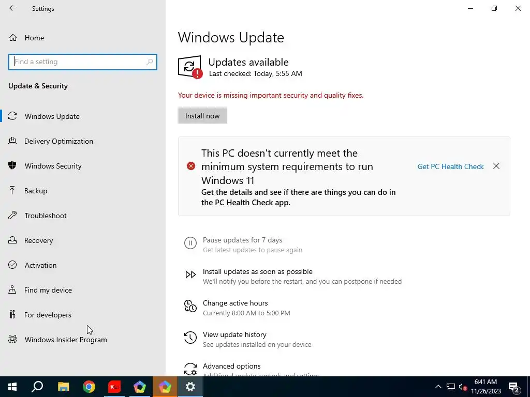
Task: Open the red K app on the taskbar
Action: [x=114, y=387]
